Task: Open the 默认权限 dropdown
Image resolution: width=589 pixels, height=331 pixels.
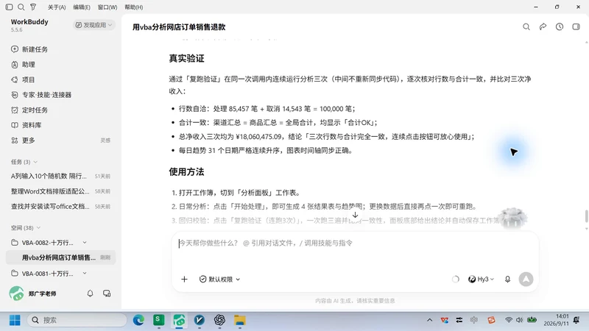Action: tap(219, 280)
